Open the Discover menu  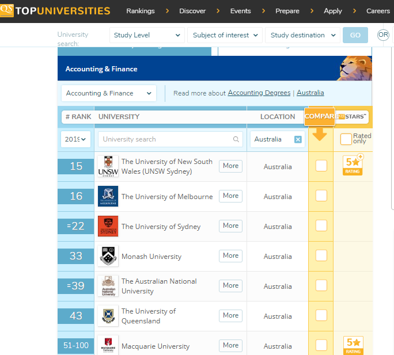click(192, 11)
